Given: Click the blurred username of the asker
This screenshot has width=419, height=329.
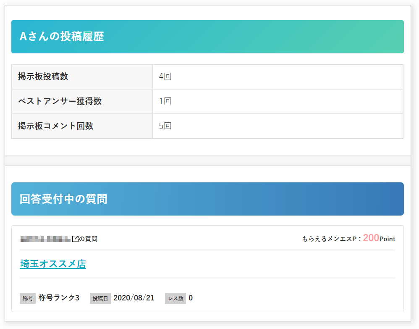Looking at the screenshot, I should 45,239.
